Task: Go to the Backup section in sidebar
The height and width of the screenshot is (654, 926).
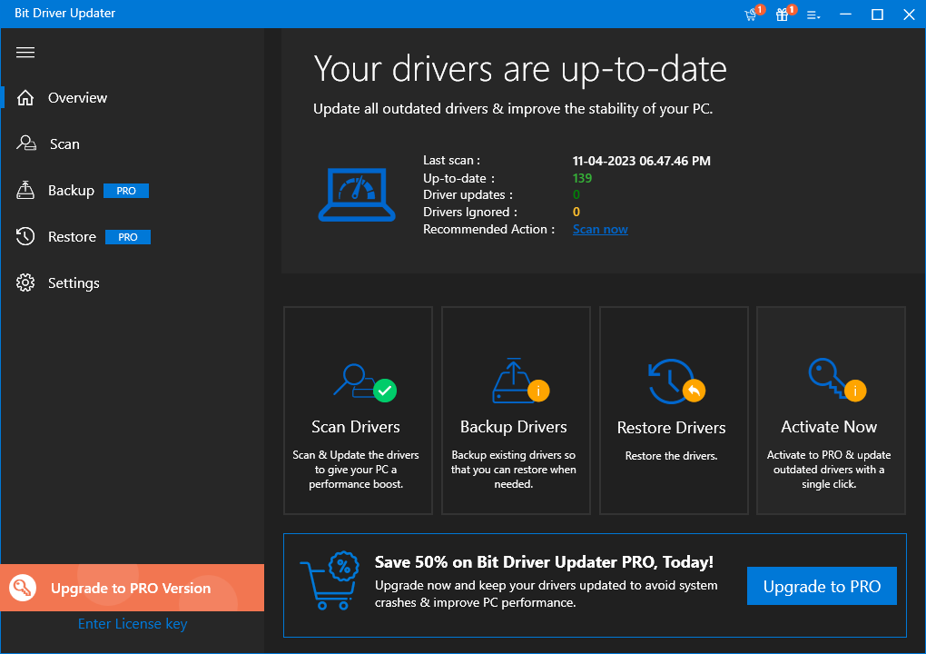Action: 71,191
